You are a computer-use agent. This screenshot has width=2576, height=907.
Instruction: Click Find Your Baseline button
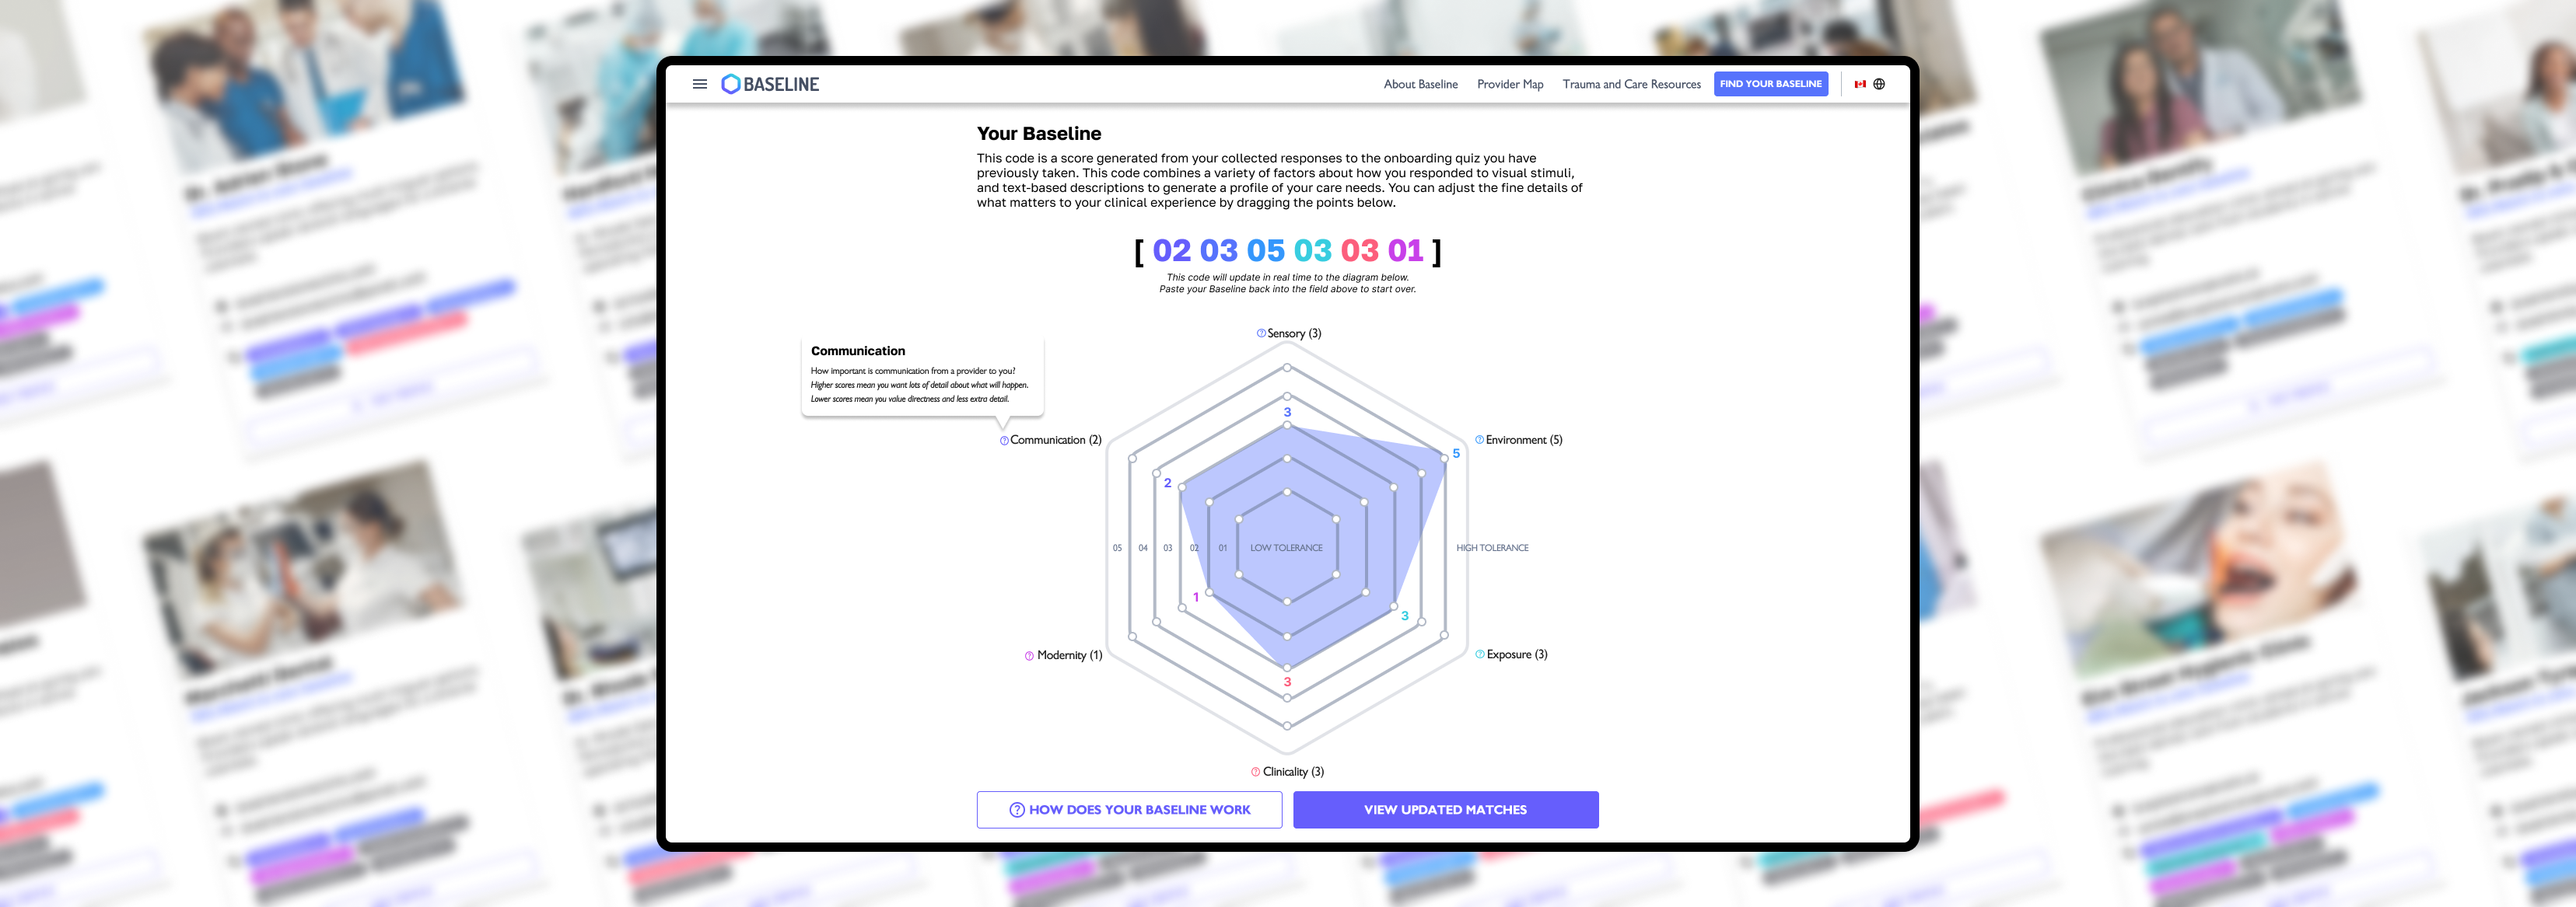[x=1770, y=84]
